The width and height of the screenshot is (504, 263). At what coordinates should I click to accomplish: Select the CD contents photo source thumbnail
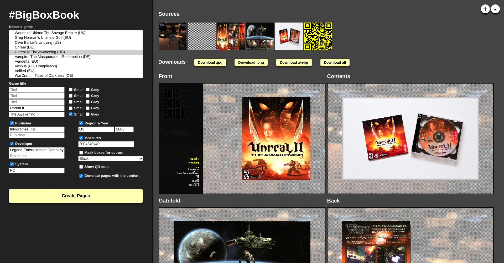[289, 36]
